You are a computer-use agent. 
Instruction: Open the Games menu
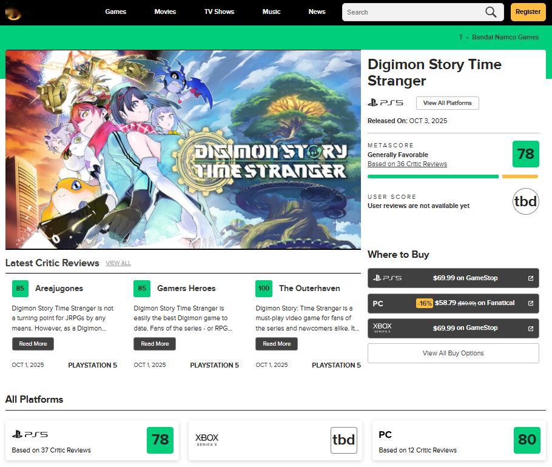pos(115,12)
